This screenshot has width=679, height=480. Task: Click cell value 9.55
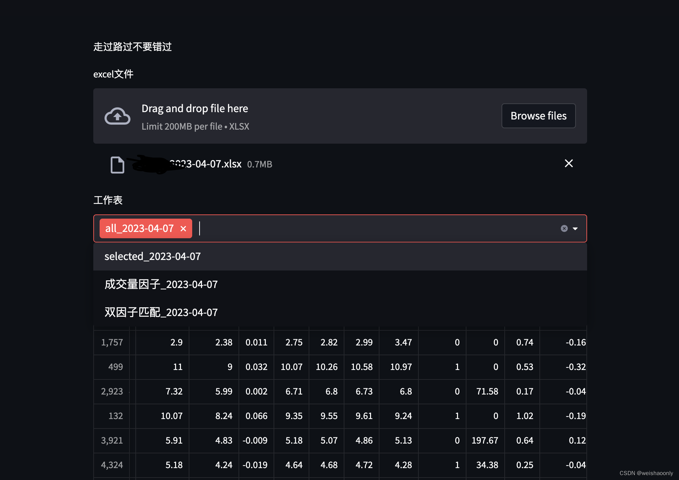327,416
